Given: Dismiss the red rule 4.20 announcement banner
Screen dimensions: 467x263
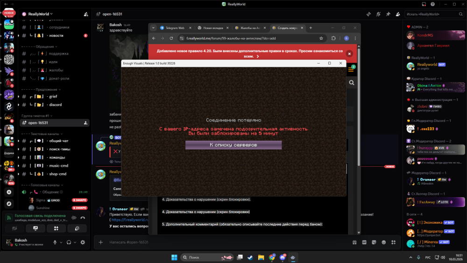Looking at the screenshot, I should click(349, 54).
